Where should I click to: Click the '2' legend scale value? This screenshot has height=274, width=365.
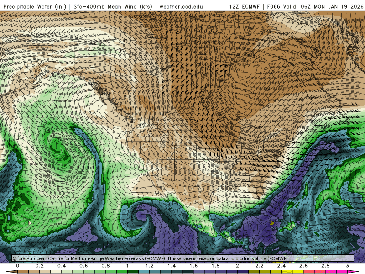click(x=237, y=266)
